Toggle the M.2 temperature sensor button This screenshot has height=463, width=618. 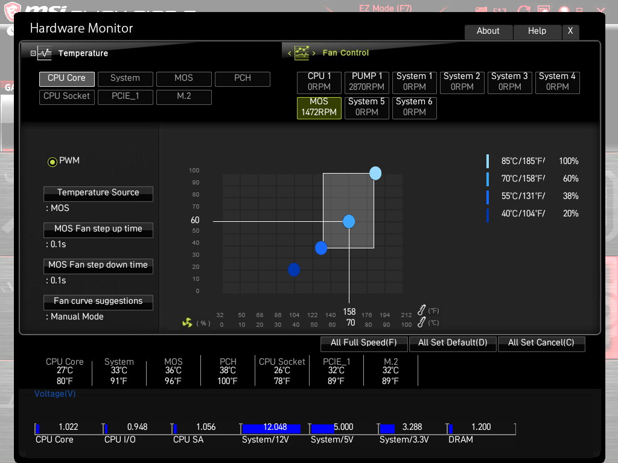tap(183, 96)
